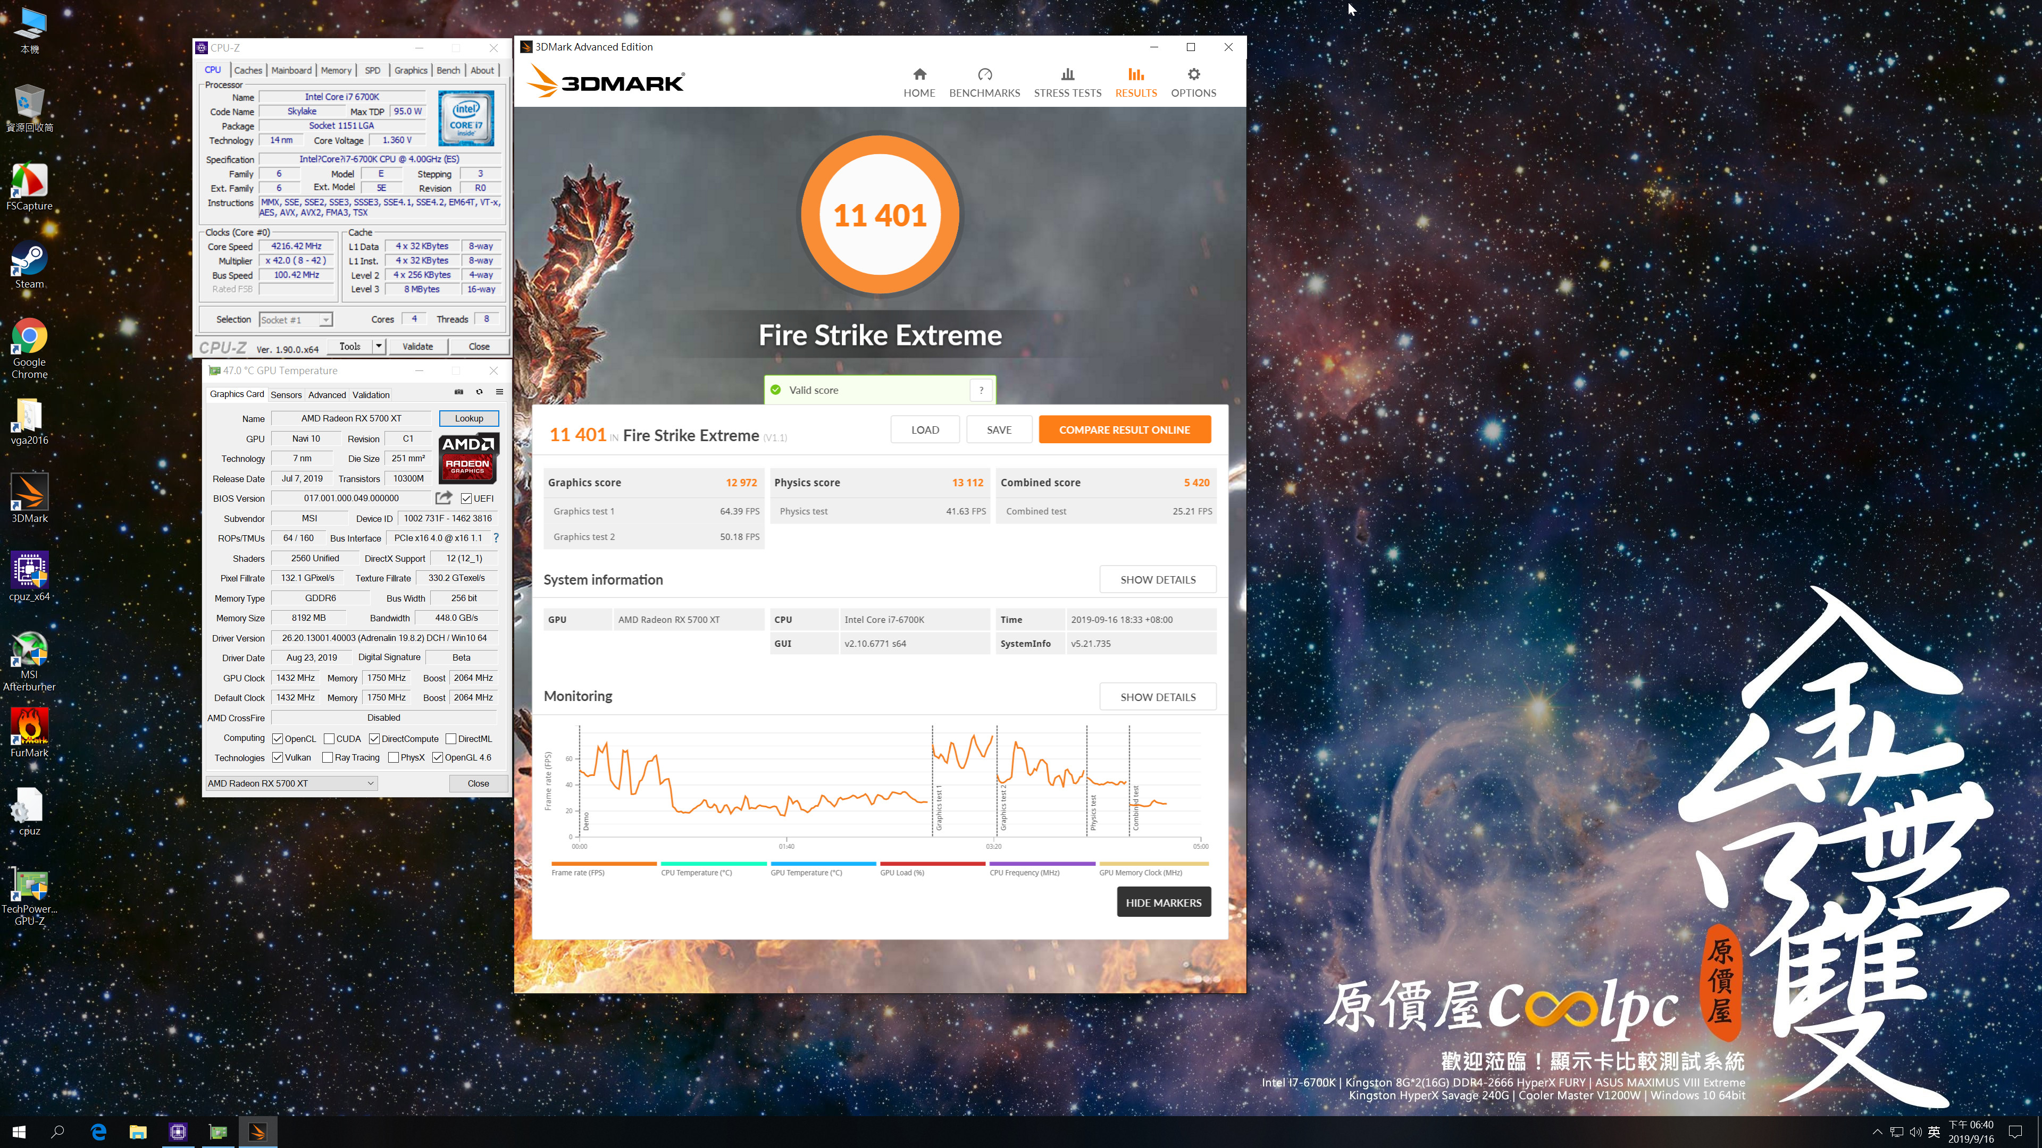Open the BENCHMARKS section in 3DMark

(x=984, y=82)
